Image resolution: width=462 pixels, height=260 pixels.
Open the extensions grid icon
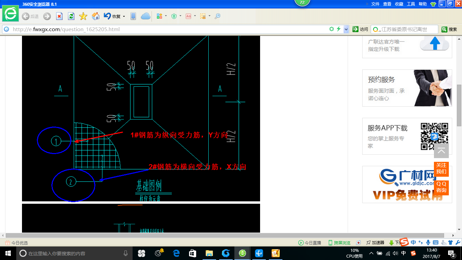point(160,16)
